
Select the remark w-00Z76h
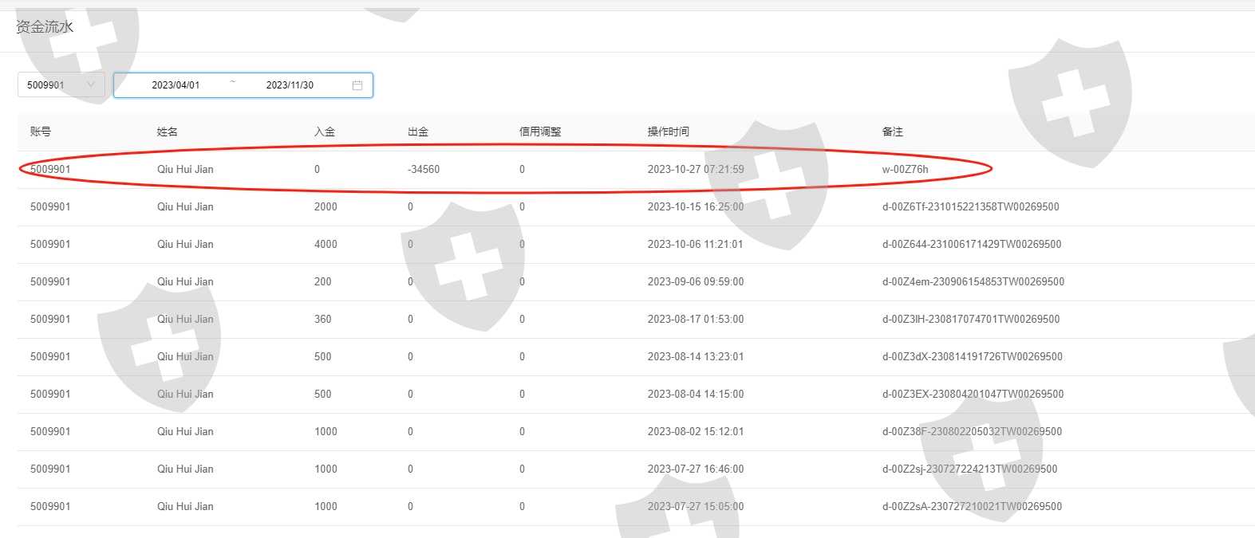(x=905, y=169)
